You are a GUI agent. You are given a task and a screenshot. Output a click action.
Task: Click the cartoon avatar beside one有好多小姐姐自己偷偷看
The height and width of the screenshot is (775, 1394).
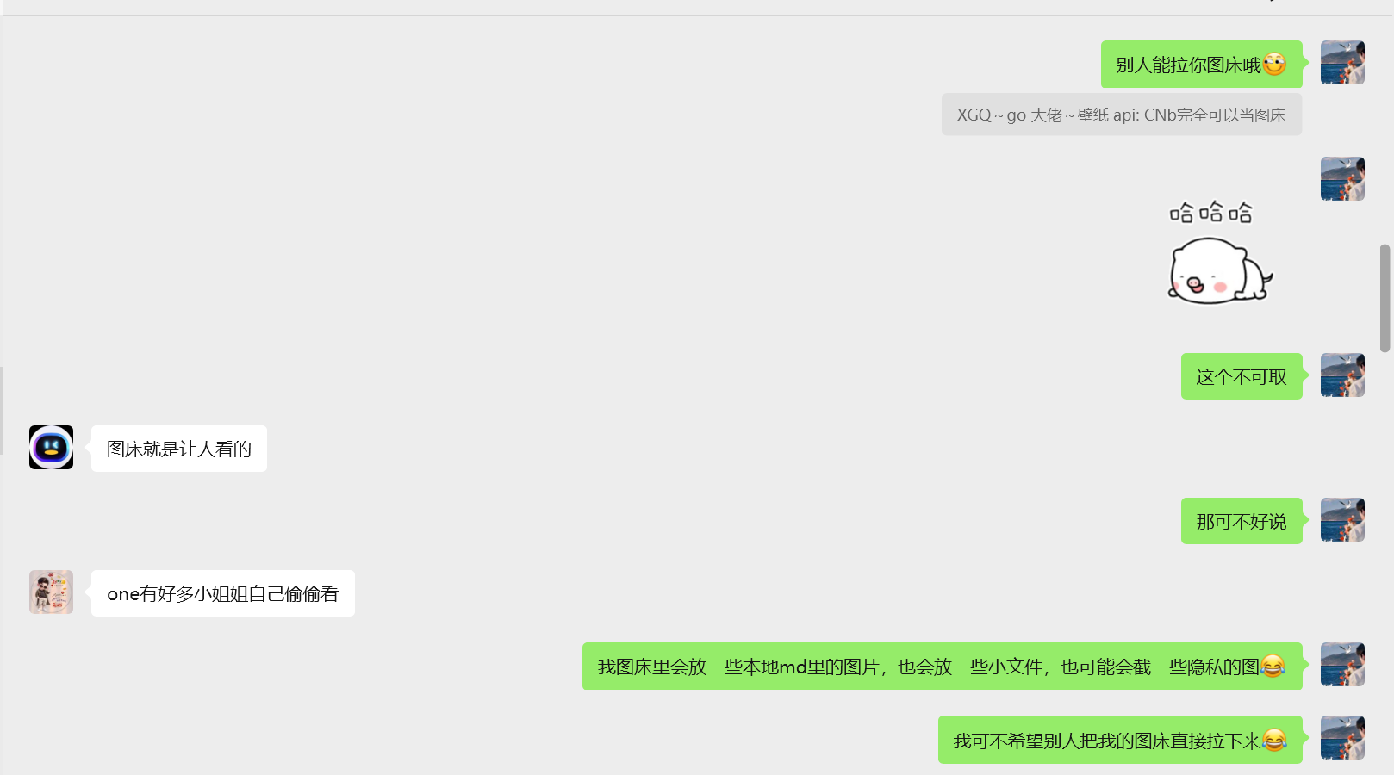[51, 592]
